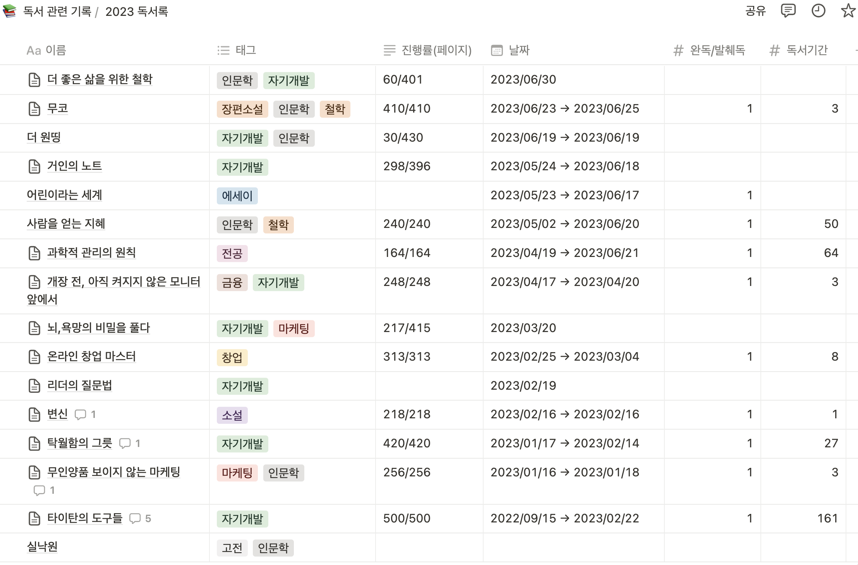Open the 5 comments on 타이탄의 도구들

(x=135, y=519)
